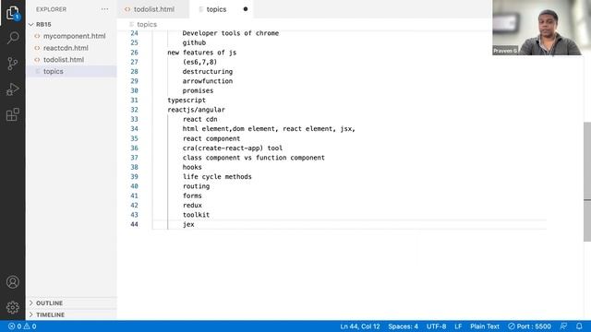This screenshot has height=332, width=591.
Task: Open the Run and Debug icon
Action: 13,89
